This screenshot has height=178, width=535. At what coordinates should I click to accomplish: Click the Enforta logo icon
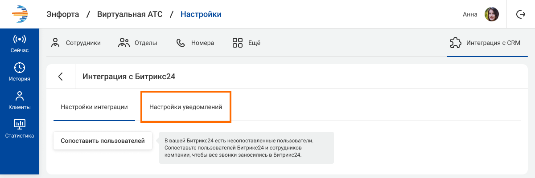pos(20,14)
